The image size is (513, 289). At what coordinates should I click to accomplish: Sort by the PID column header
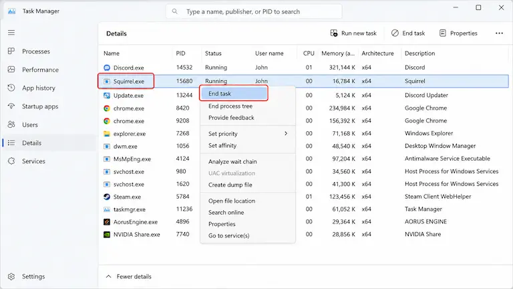tap(180, 54)
